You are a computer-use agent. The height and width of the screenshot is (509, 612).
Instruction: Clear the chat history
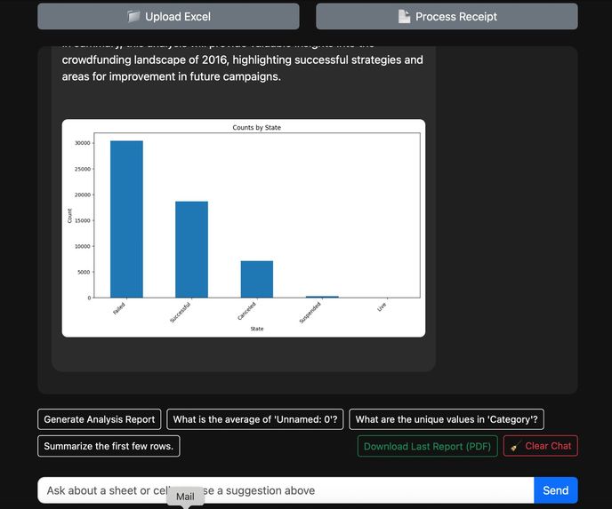tap(541, 446)
